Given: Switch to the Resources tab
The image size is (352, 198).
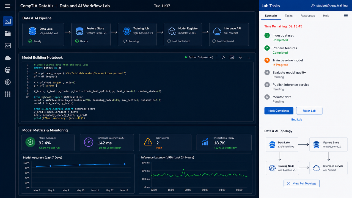Looking at the screenshot, I should tap(308, 16).
